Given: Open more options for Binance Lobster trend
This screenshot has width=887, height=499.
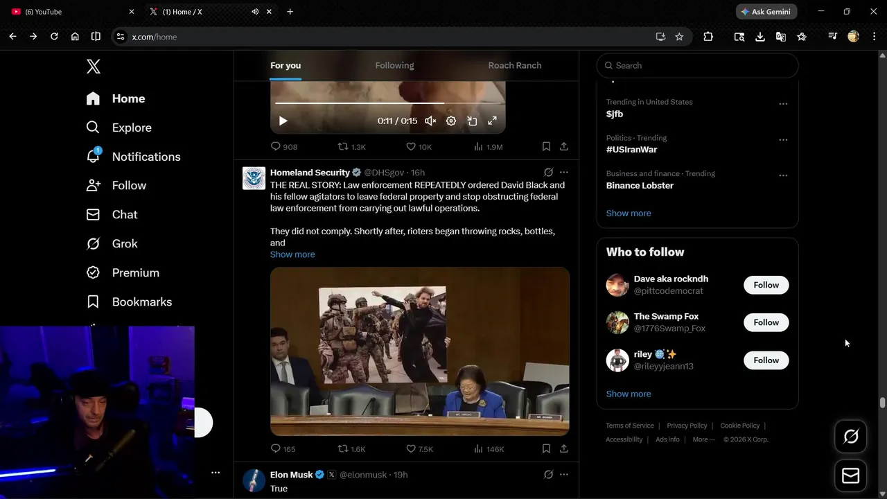Looking at the screenshot, I should (x=783, y=176).
